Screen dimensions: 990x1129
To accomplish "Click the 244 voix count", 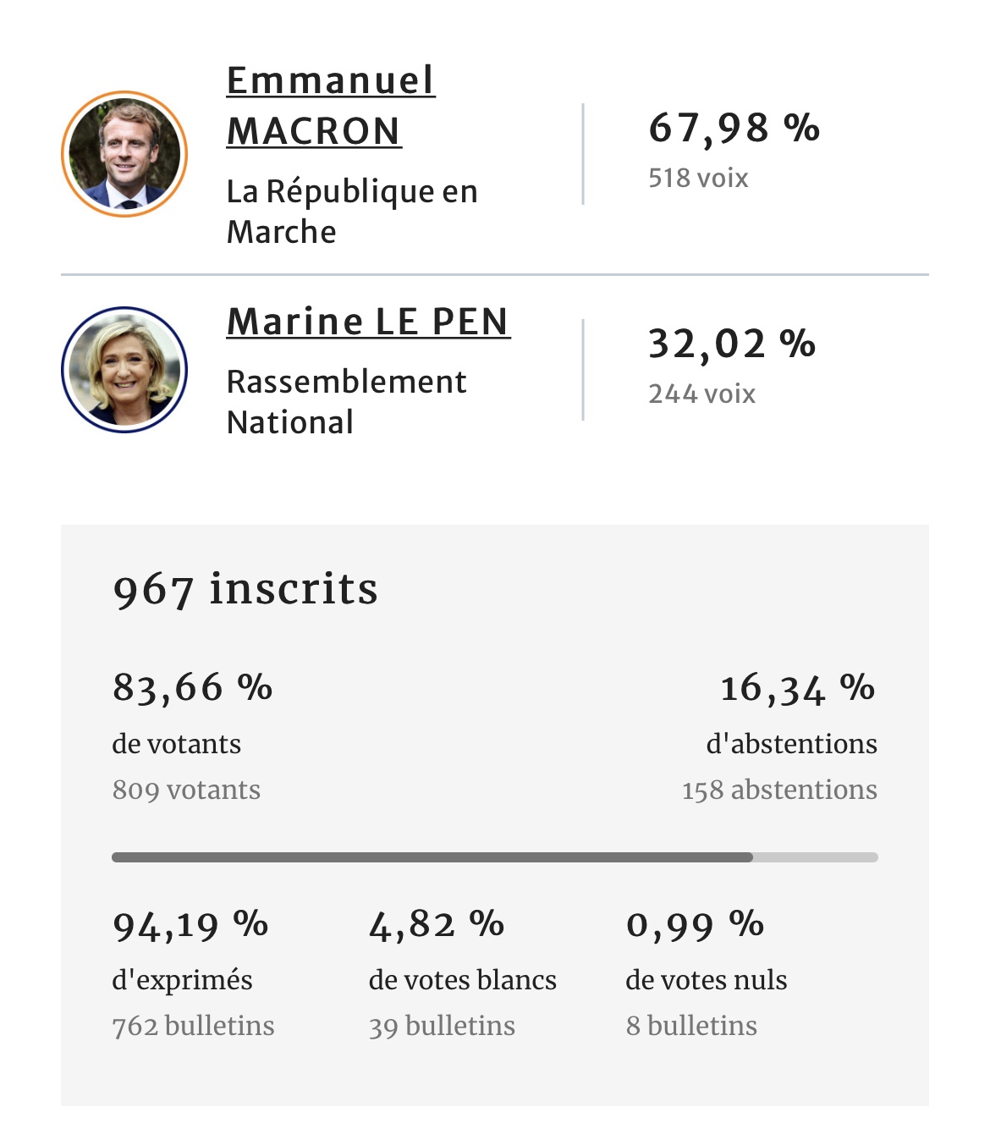I will pyautogui.click(x=701, y=394).
